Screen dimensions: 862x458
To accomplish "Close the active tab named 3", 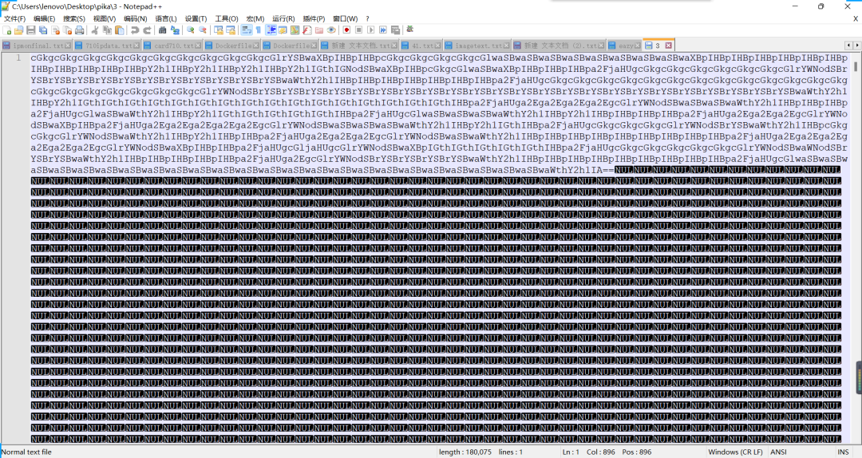I will click(669, 45).
